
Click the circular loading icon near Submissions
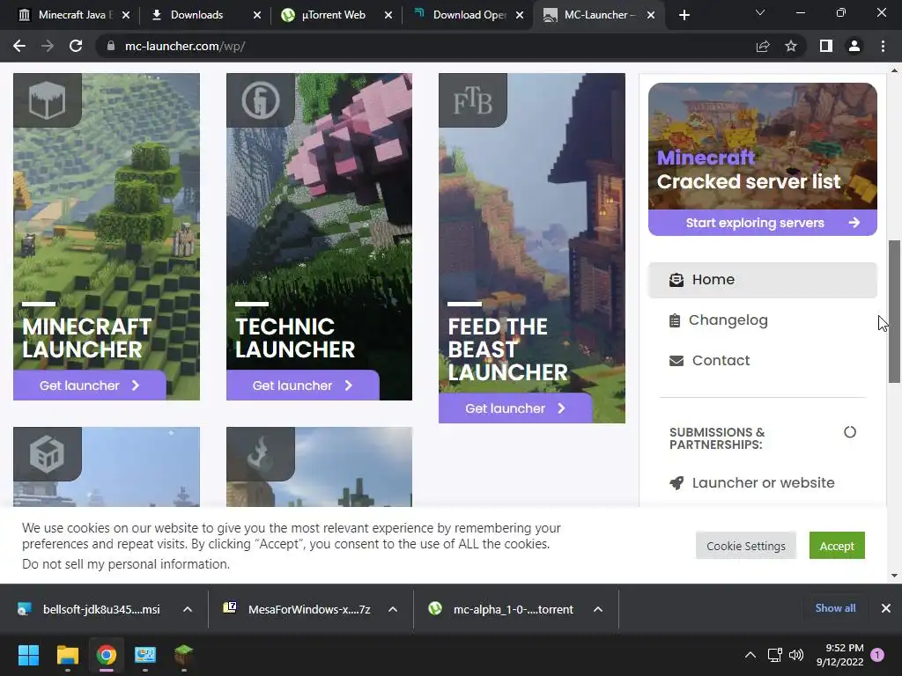point(850,432)
